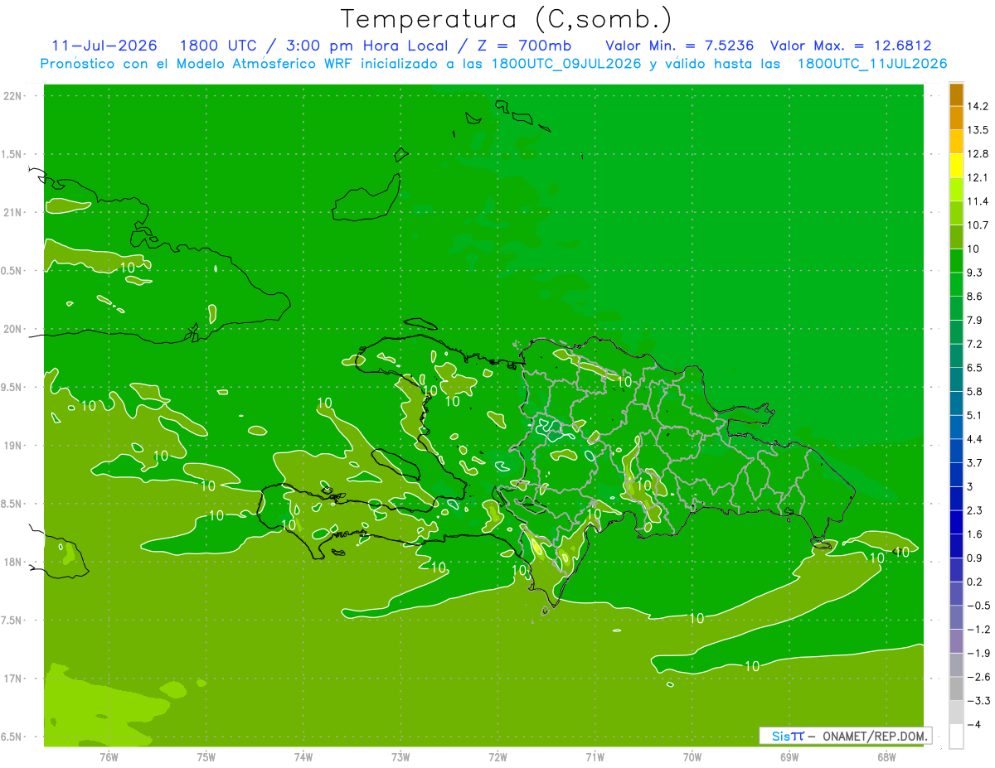Click the '-3.3' color scale label
This screenshot has width=995, height=768.
[x=978, y=701]
